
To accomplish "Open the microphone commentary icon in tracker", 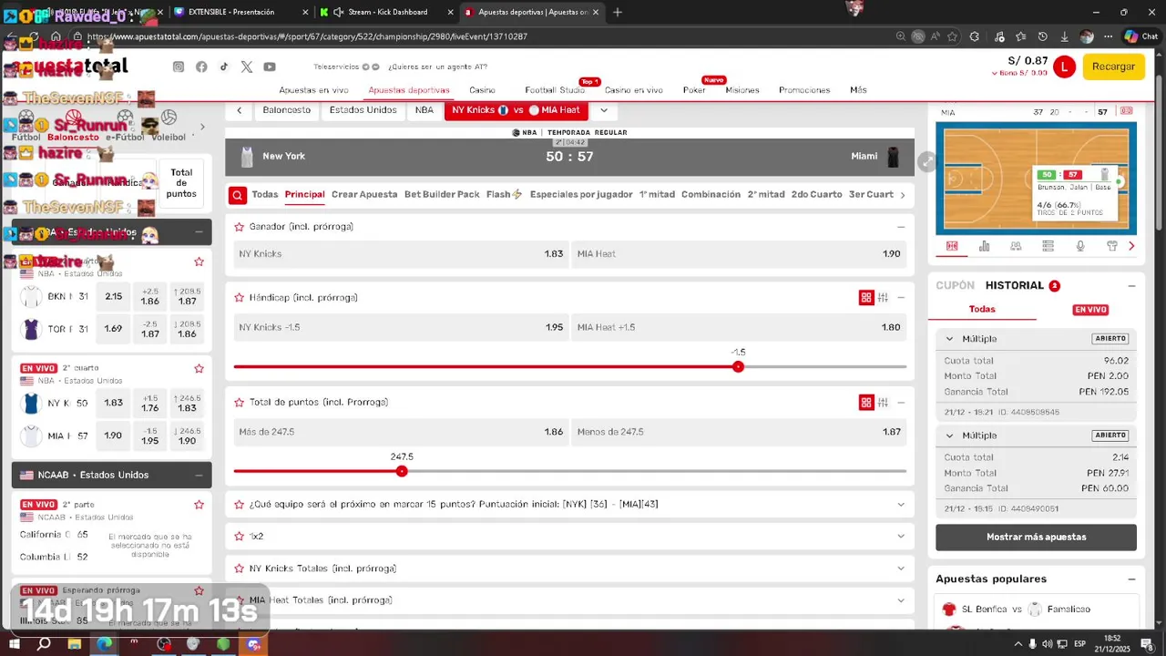I will (1080, 246).
